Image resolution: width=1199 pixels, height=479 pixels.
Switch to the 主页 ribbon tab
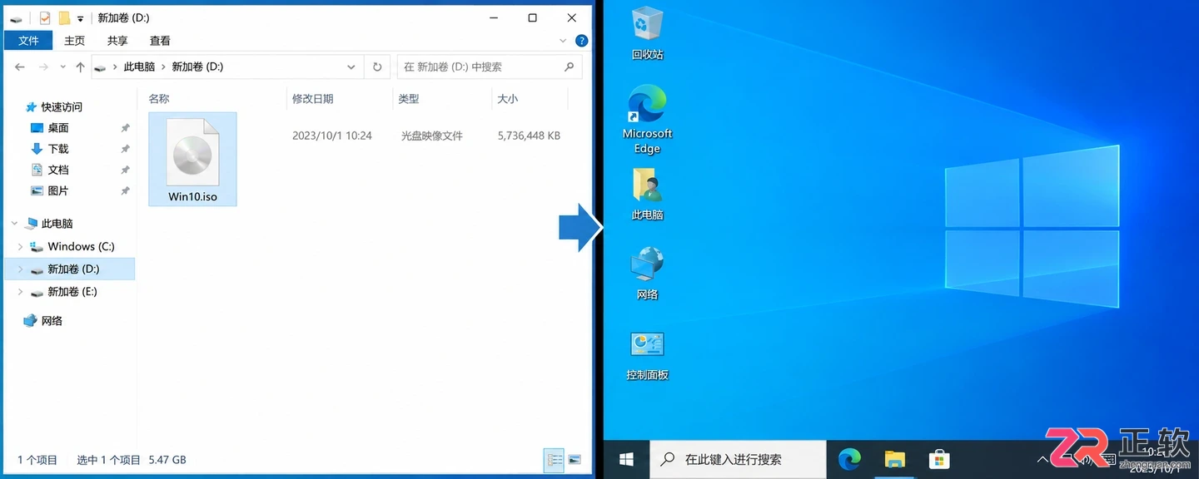[74, 41]
